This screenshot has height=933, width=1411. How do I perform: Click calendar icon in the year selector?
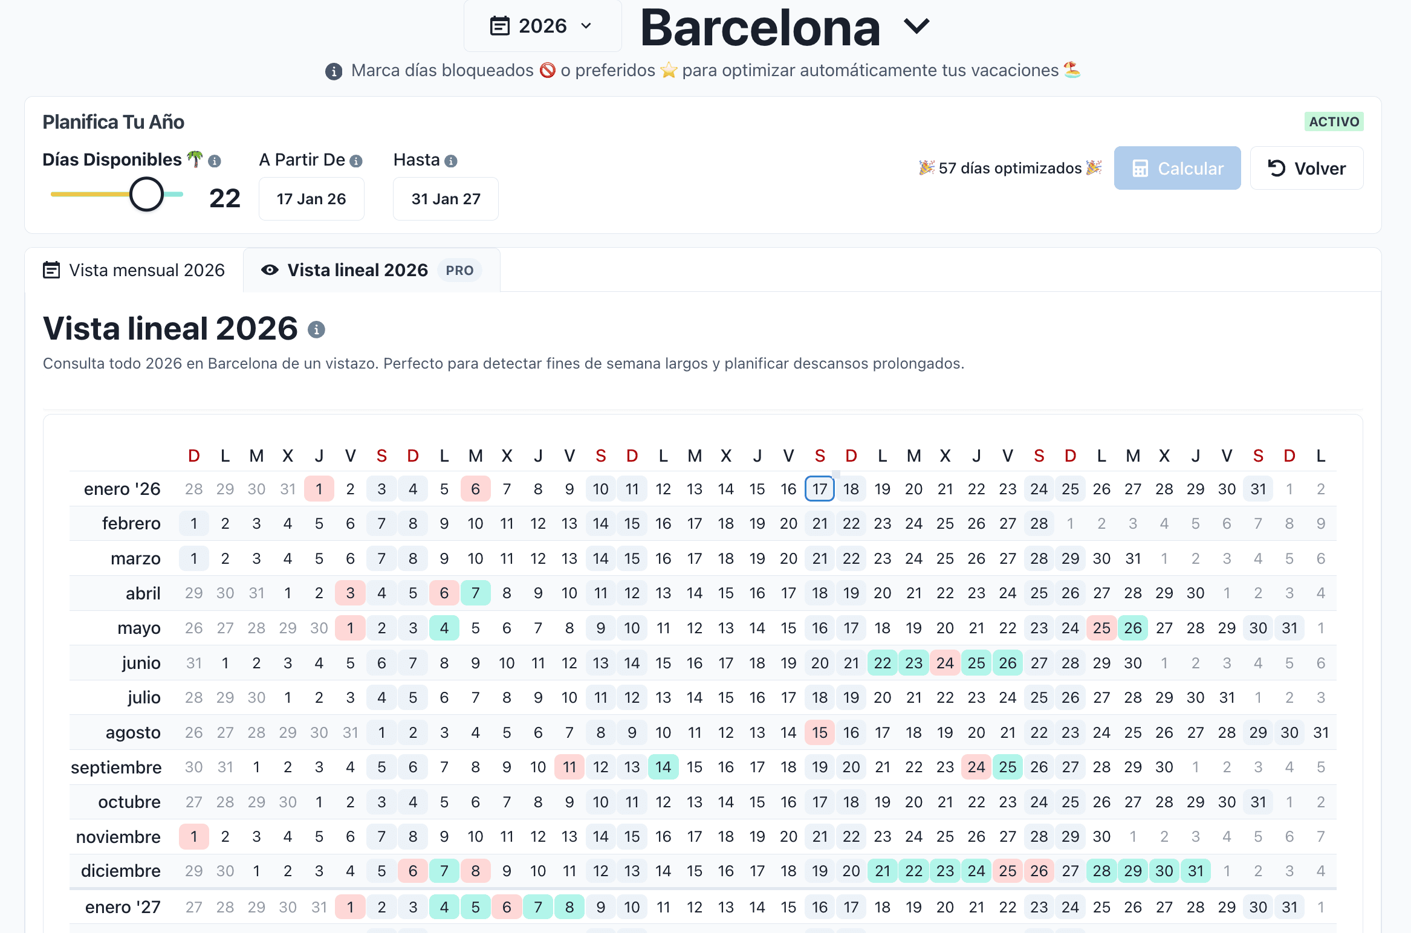[499, 26]
